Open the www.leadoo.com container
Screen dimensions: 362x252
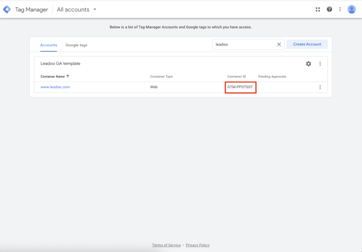pyautogui.click(x=55, y=87)
